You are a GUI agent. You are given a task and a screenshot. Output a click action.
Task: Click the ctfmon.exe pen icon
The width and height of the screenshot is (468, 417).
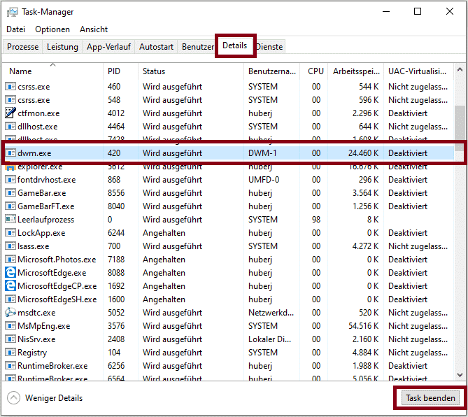point(10,113)
